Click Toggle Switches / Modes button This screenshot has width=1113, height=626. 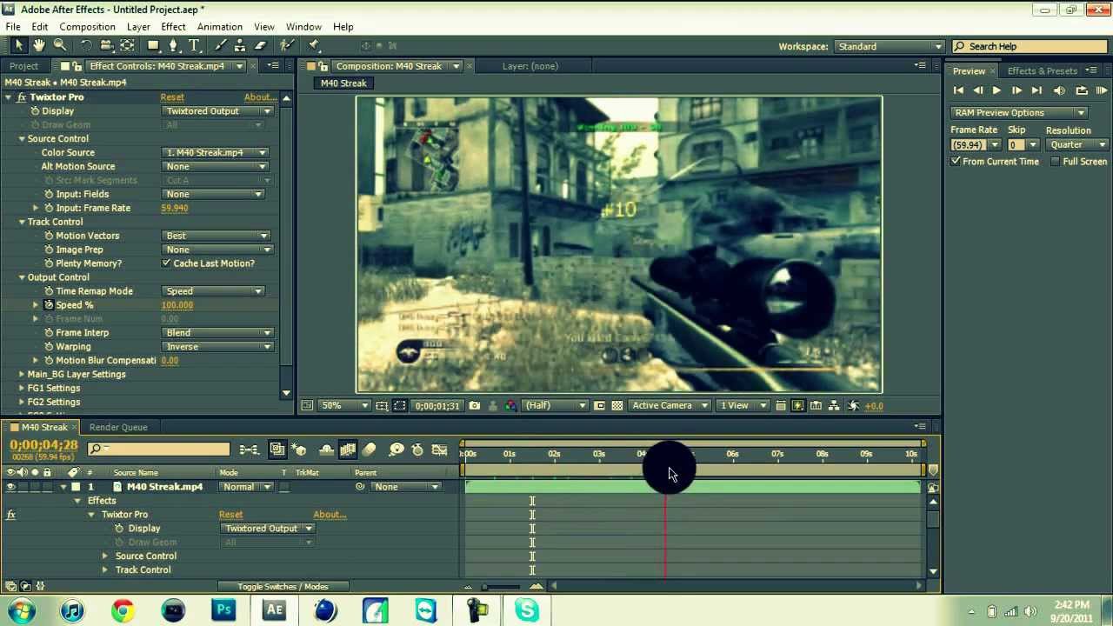pyautogui.click(x=283, y=587)
